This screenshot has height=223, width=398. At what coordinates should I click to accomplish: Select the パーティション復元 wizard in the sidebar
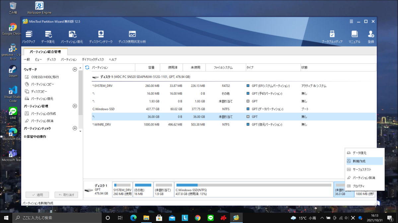pos(39,99)
